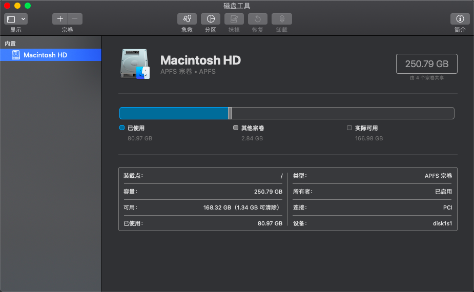Click the empty free portion of storage bar
The width and height of the screenshot is (474, 292).
[x=343, y=113]
